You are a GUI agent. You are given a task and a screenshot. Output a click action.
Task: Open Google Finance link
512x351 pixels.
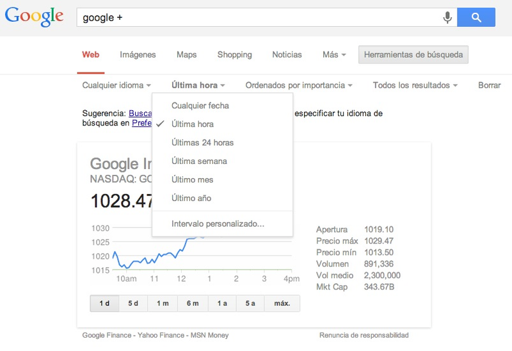(x=107, y=336)
